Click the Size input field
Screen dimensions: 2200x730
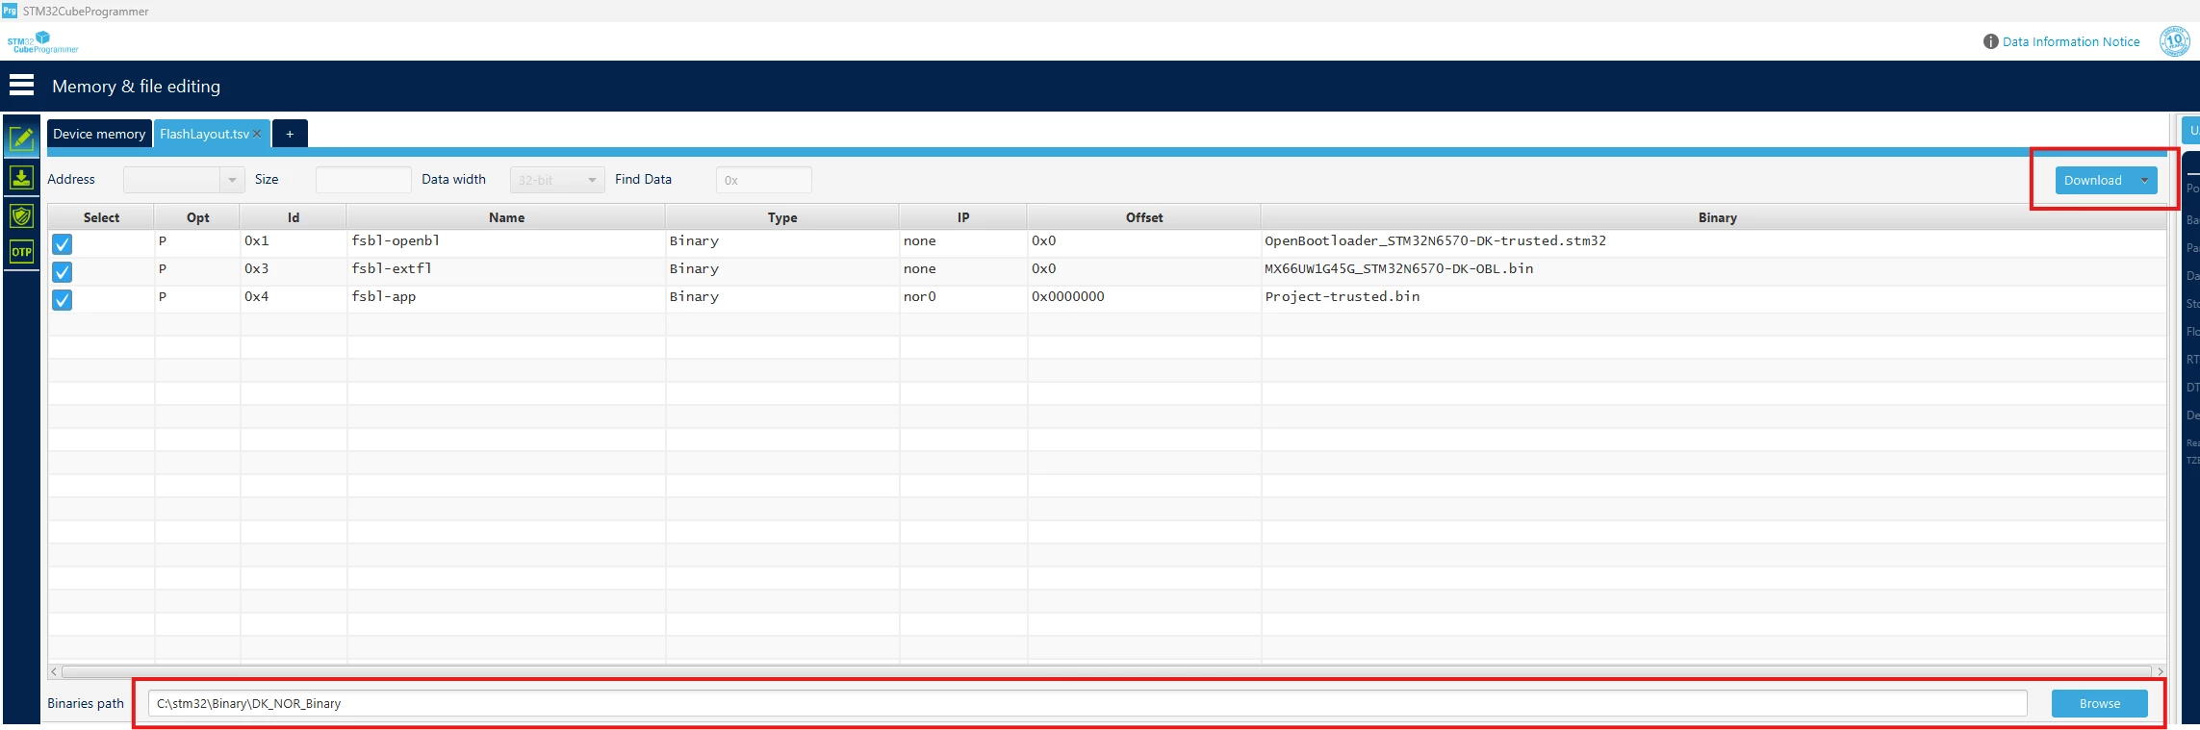pos(363,180)
